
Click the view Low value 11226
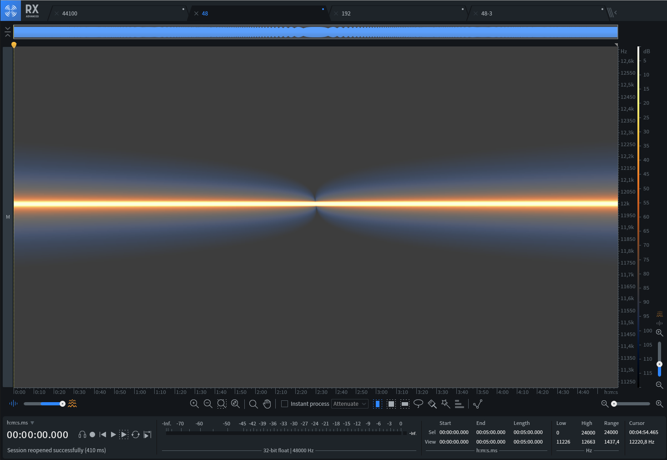click(x=563, y=442)
